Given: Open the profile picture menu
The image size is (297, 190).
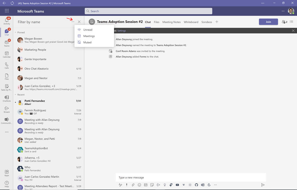Looking at the screenshot, I should tap(291, 11).
